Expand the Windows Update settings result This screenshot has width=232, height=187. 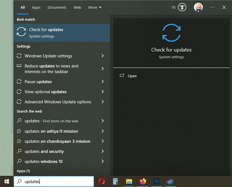point(103,56)
